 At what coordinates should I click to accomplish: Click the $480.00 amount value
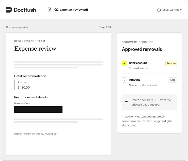tap(24, 87)
